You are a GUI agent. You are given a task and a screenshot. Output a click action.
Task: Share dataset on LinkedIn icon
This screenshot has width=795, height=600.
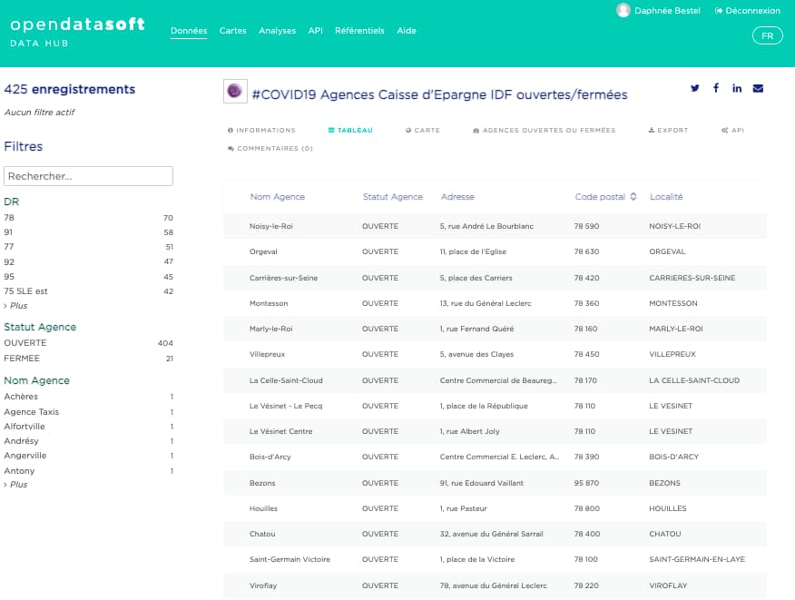(737, 88)
